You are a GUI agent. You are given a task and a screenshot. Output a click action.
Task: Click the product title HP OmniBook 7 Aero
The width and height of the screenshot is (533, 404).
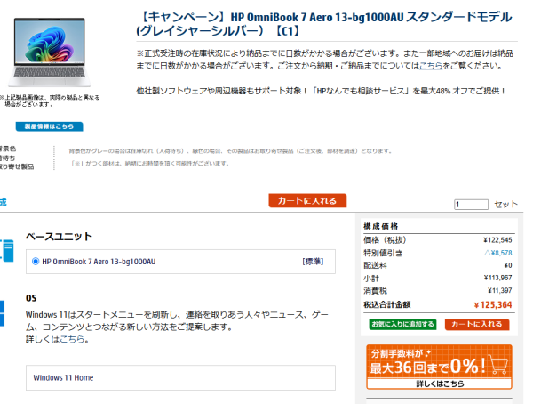[x=326, y=23]
